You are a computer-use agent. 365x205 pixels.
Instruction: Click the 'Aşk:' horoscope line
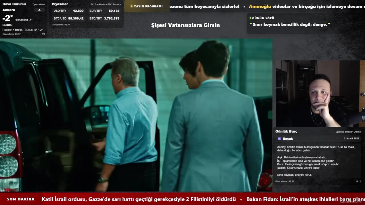tap(301, 157)
